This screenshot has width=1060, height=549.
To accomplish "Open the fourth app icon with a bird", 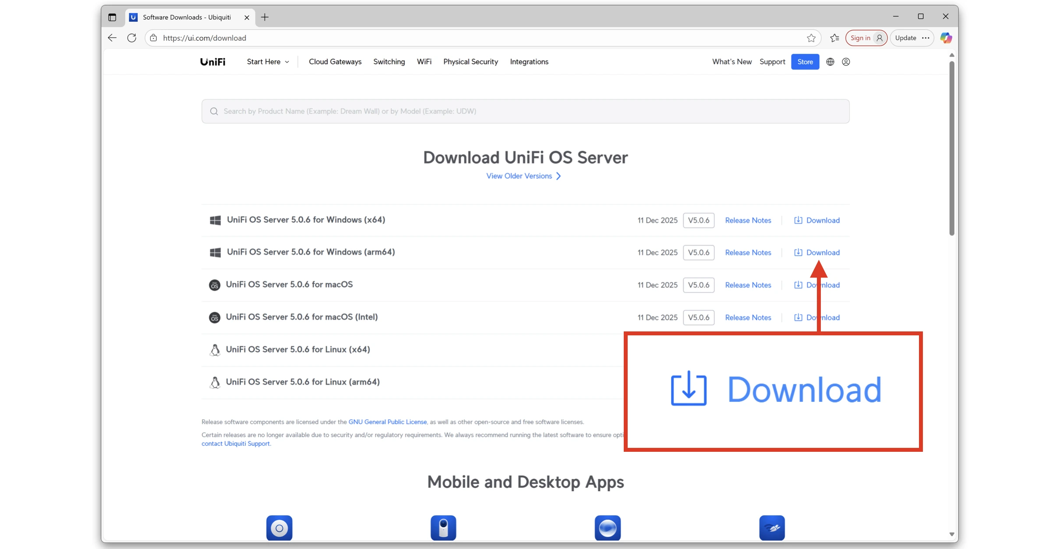I will (x=772, y=528).
